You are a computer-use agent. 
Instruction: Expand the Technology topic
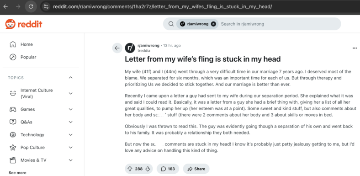(71, 135)
